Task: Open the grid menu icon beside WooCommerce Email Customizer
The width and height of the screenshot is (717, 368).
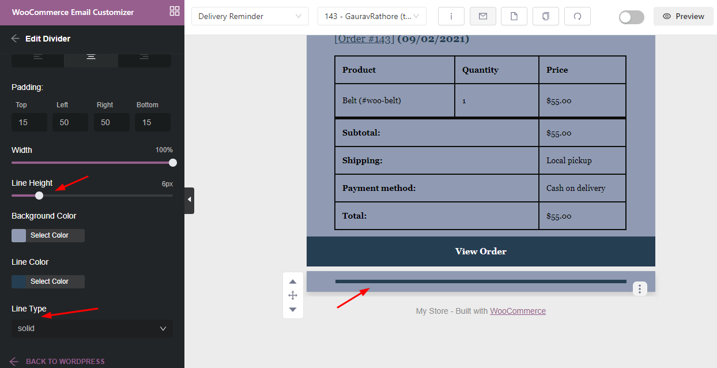Action: (x=175, y=11)
